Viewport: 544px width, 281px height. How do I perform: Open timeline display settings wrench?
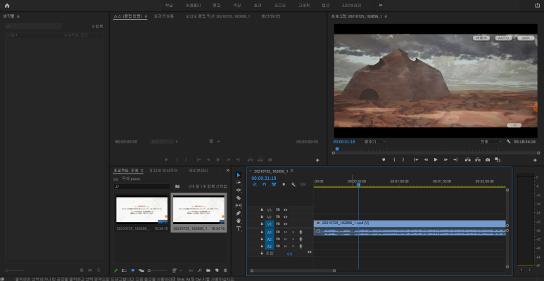pyautogui.click(x=293, y=185)
